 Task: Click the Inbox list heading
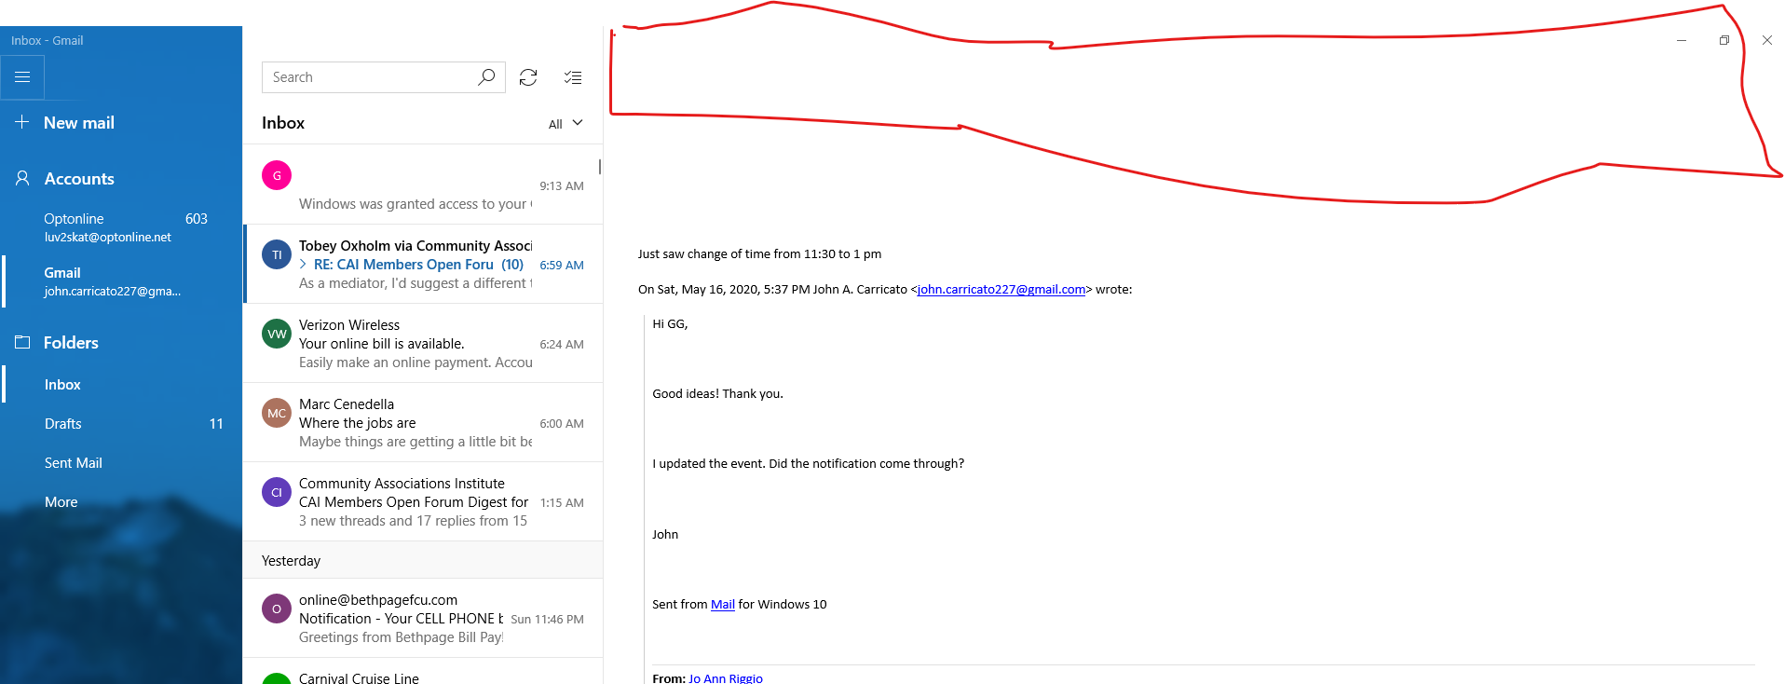pyautogui.click(x=283, y=123)
